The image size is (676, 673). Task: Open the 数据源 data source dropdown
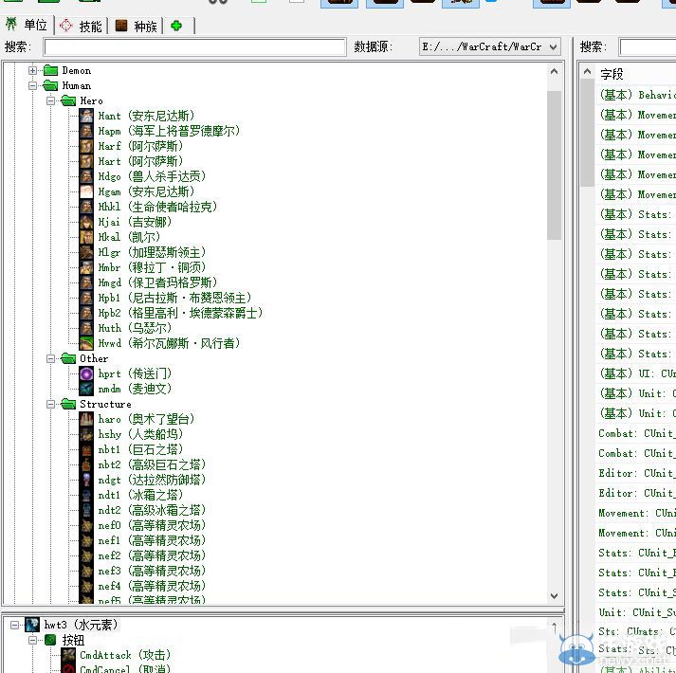[x=490, y=46]
